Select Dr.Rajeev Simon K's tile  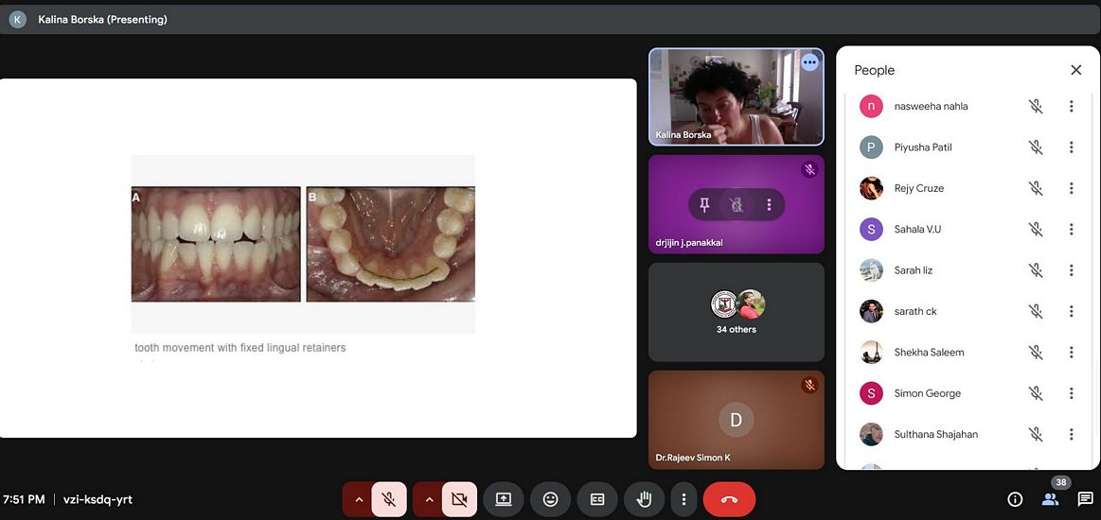pos(736,420)
